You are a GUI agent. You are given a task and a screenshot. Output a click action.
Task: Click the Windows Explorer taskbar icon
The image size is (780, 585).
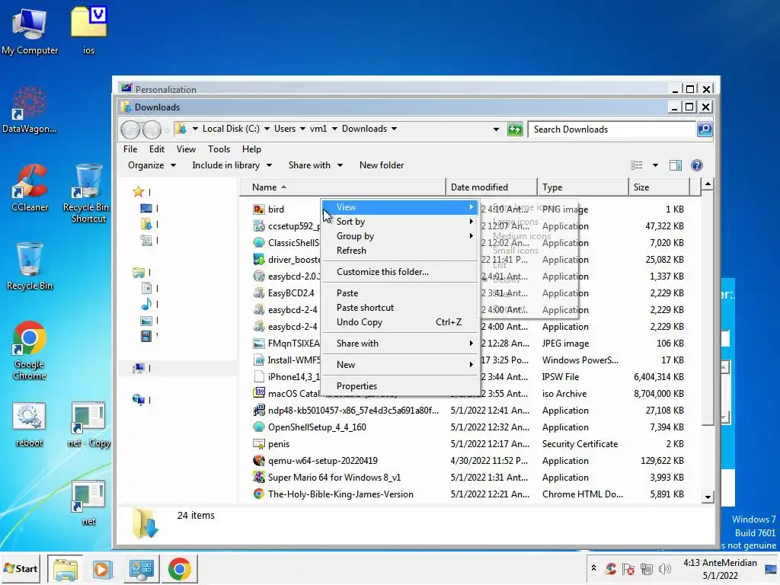[x=66, y=568]
